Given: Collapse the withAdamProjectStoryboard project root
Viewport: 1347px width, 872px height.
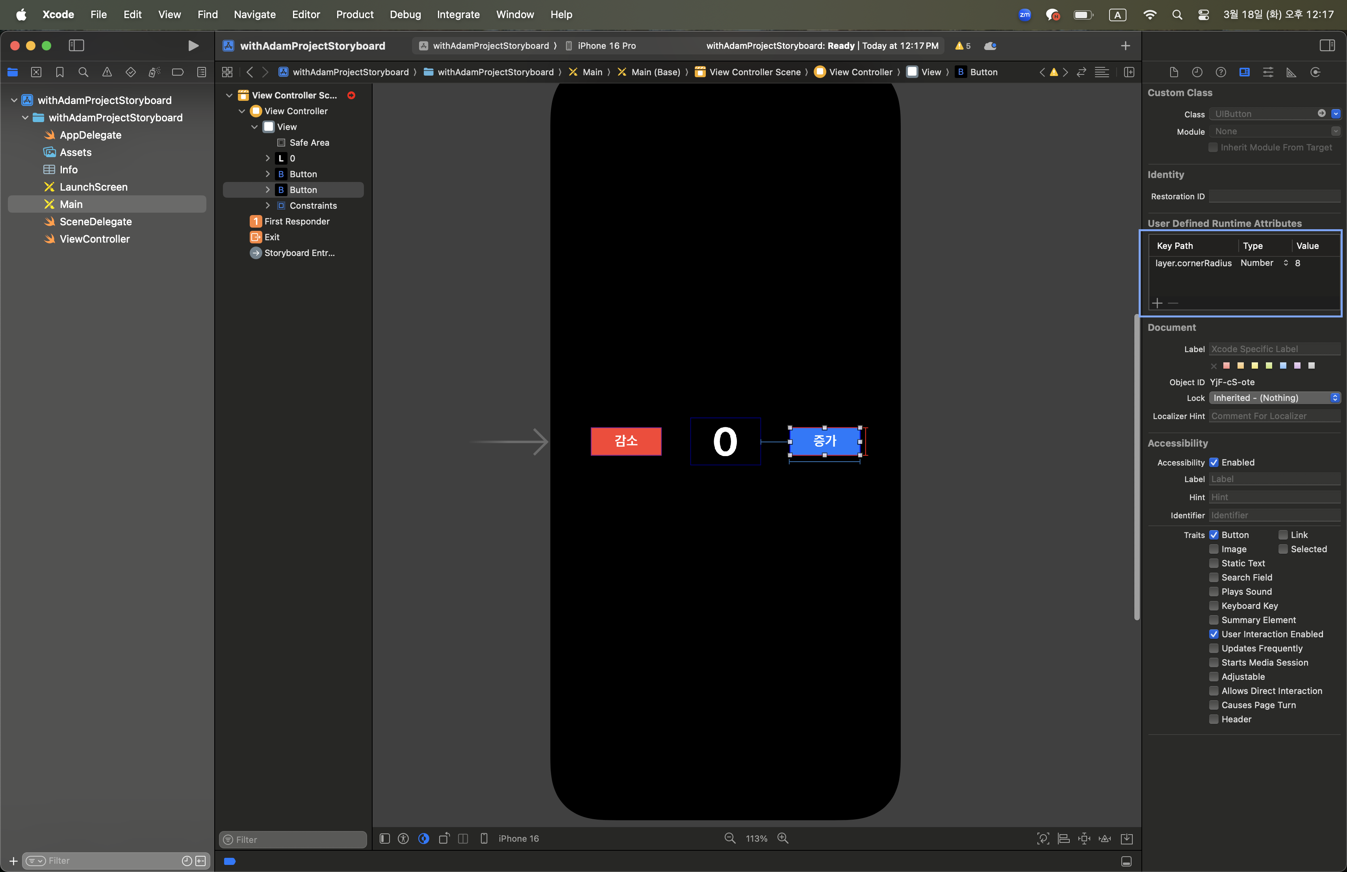Looking at the screenshot, I should (x=14, y=100).
